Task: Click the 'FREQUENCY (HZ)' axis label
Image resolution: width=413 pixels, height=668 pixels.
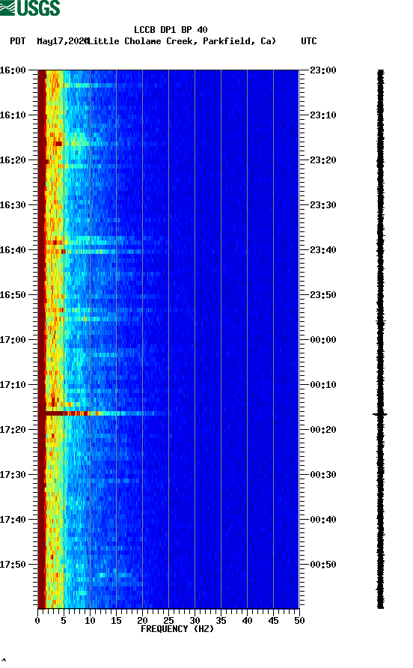Action: click(x=177, y=629)
